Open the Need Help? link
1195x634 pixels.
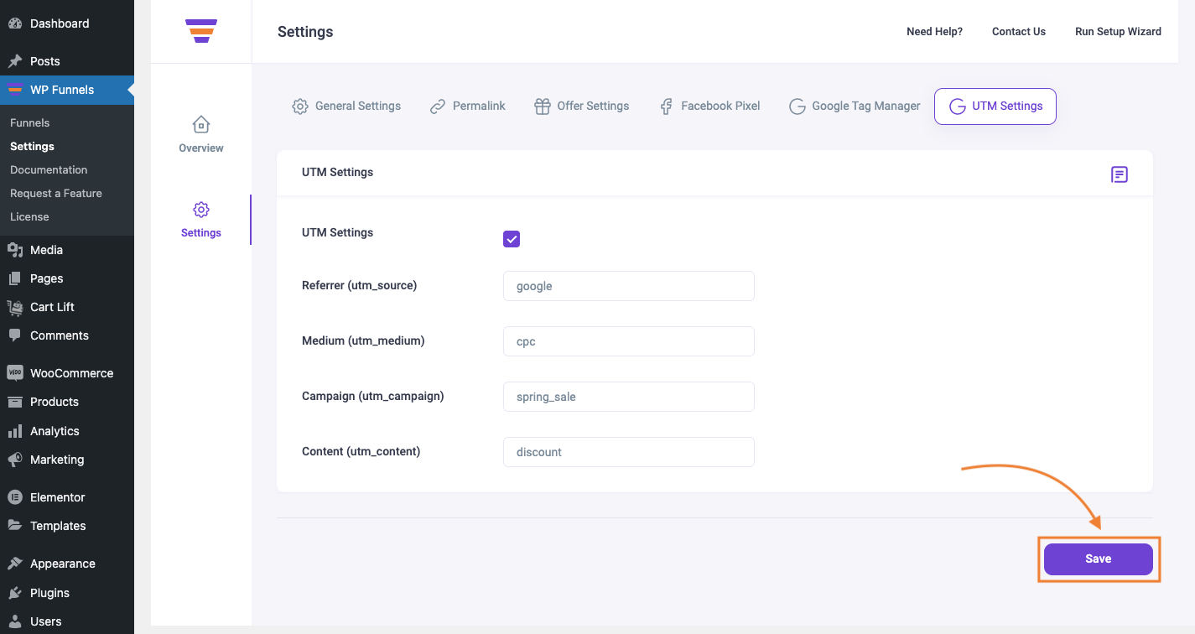[x=934, y=32]
